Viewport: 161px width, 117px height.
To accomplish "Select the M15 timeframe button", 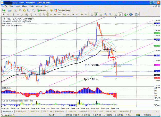I will point(60,14).
